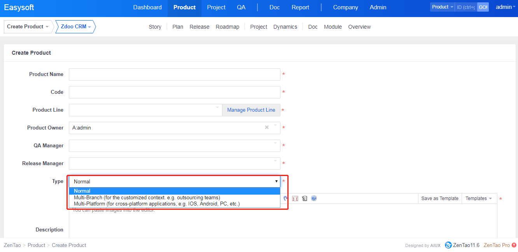This screenshot has height=252, width=518.
Task: Open the Story tab
Action: (155, 27)
